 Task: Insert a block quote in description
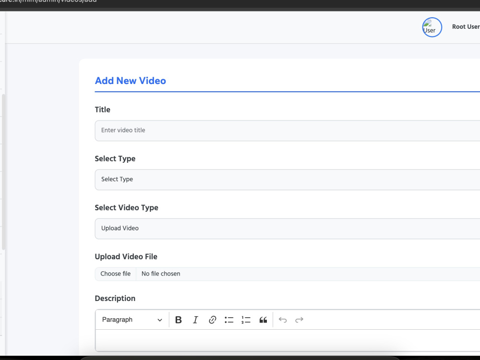(x=263, y=320)
